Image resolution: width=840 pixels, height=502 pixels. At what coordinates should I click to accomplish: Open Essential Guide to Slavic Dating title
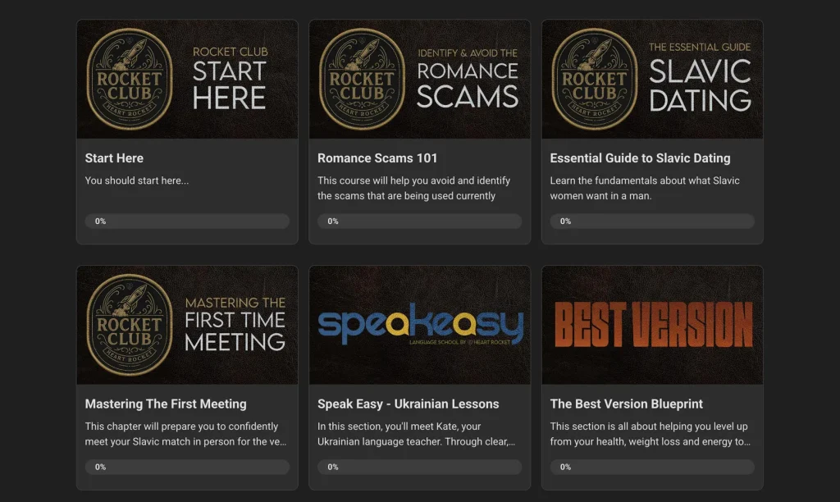640,158
